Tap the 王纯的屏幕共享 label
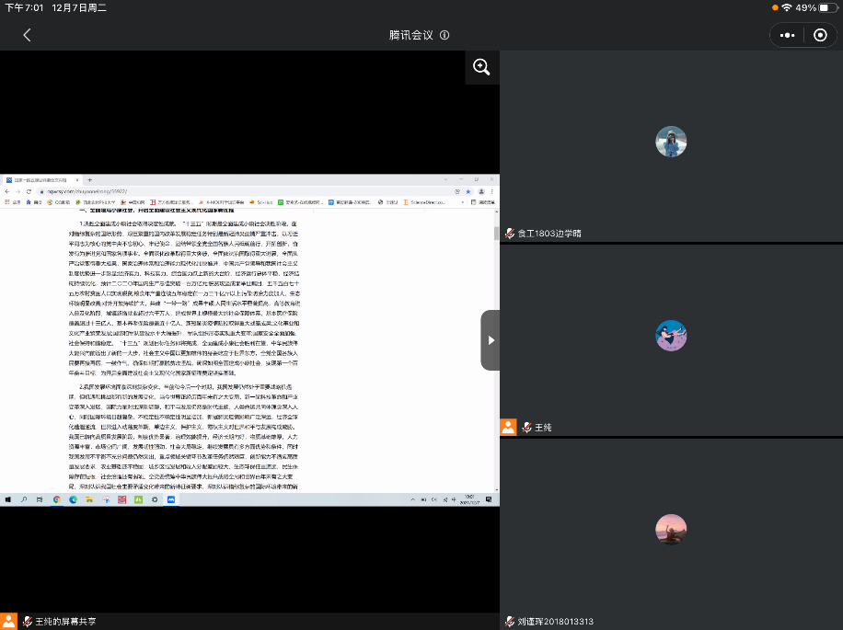Viewport: 843px width, 630px height. (x=64, y=622)
